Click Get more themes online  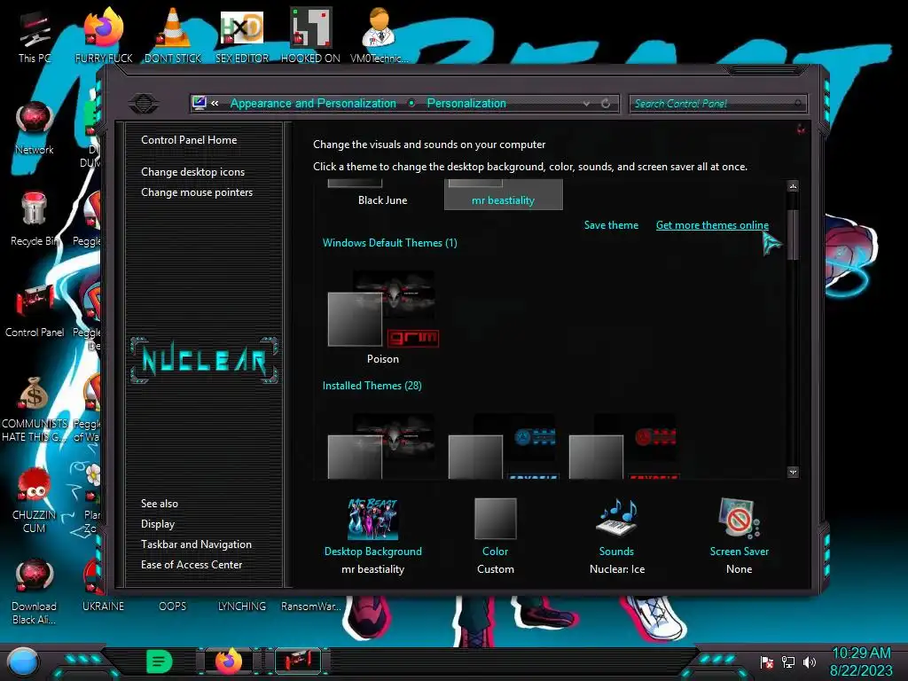click(712, 225)
